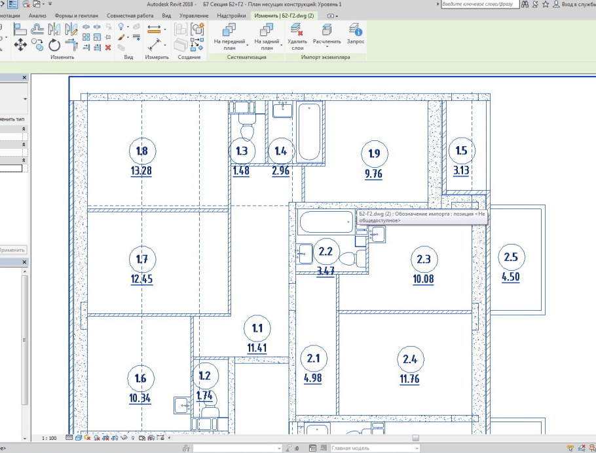Click the Применить button
This screenshot has height=453, width=596.
tap(12, 250)
